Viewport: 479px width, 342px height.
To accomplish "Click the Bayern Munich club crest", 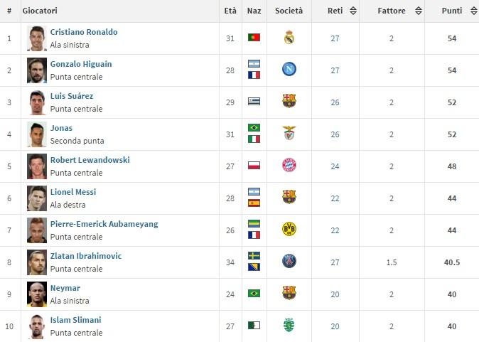I will point(289,165).
